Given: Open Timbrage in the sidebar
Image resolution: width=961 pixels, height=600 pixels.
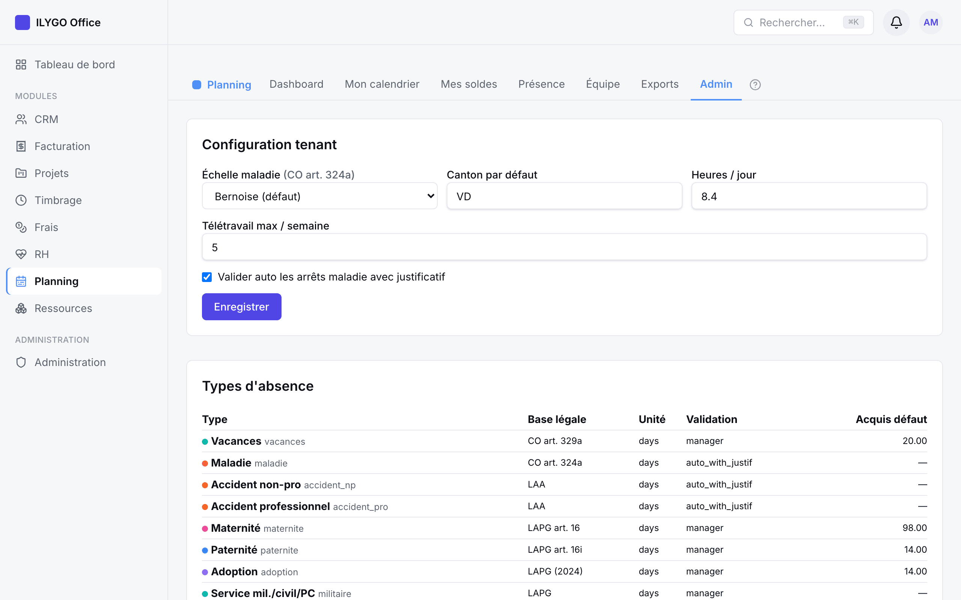Looking at the screenshot, I should click(x=84, y=200).
